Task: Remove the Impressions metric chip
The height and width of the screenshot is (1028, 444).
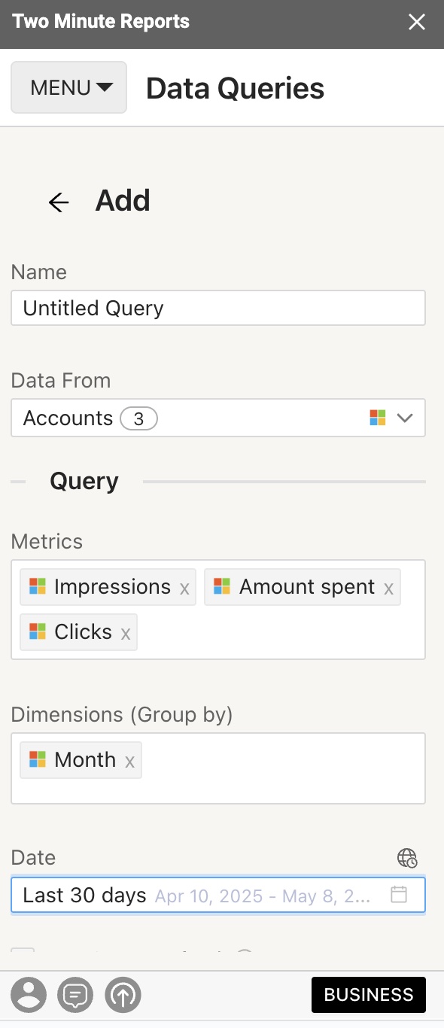Action: pos(184,589)
